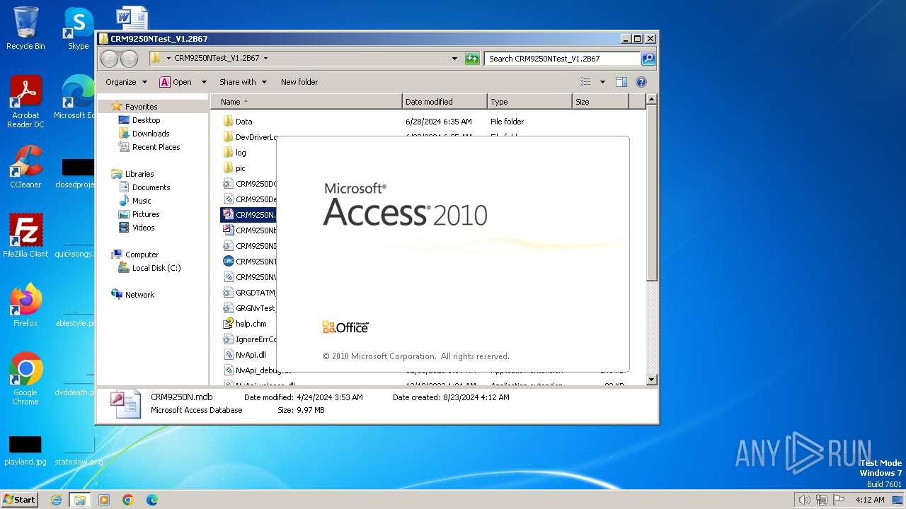Sort by the Type column header
Viewport: 906px width, 509px height.
coord(529,102)
